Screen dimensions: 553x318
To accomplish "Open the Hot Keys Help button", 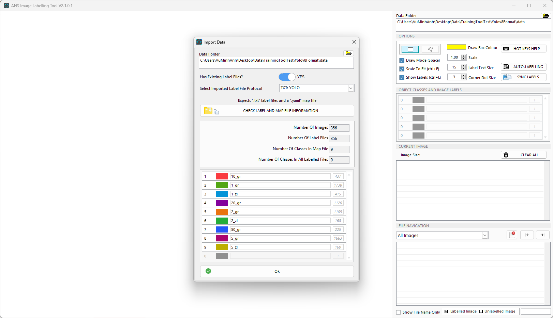I will [x=524, y=49].
